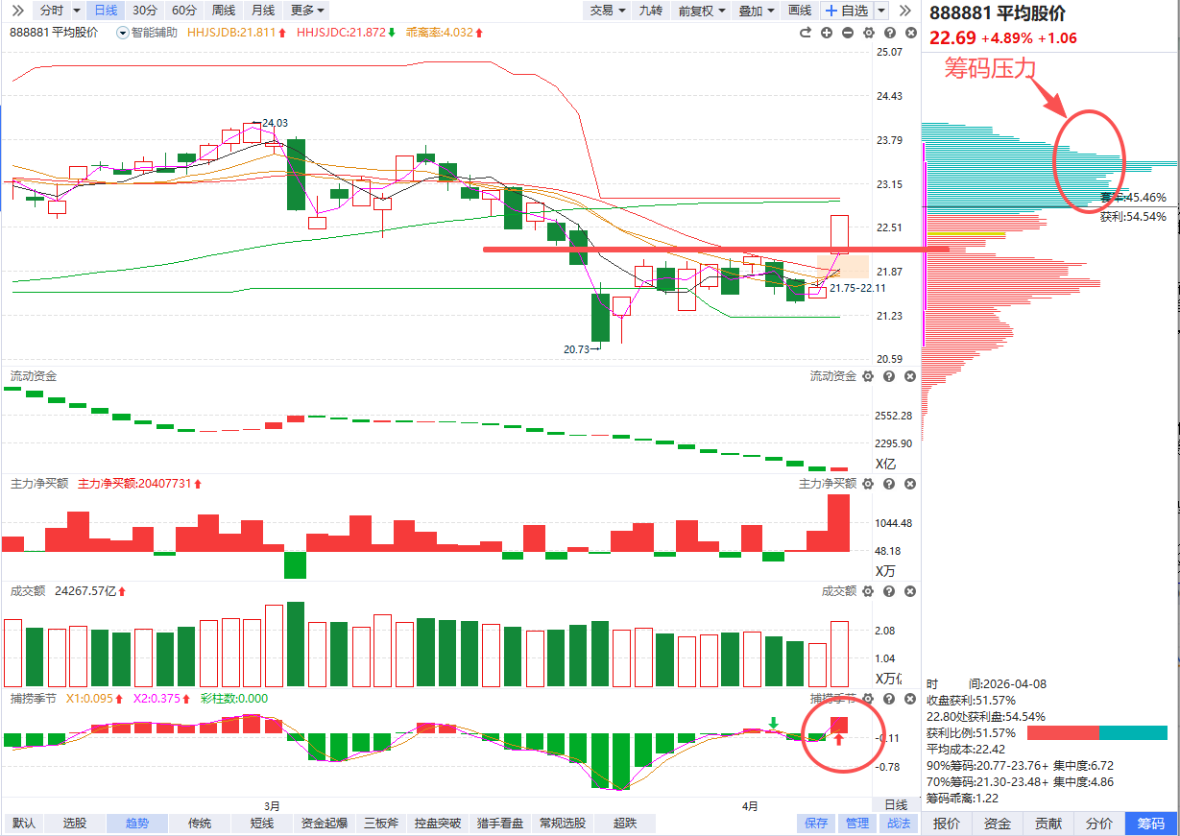Click the 九转 indicator button

(650, 11)
